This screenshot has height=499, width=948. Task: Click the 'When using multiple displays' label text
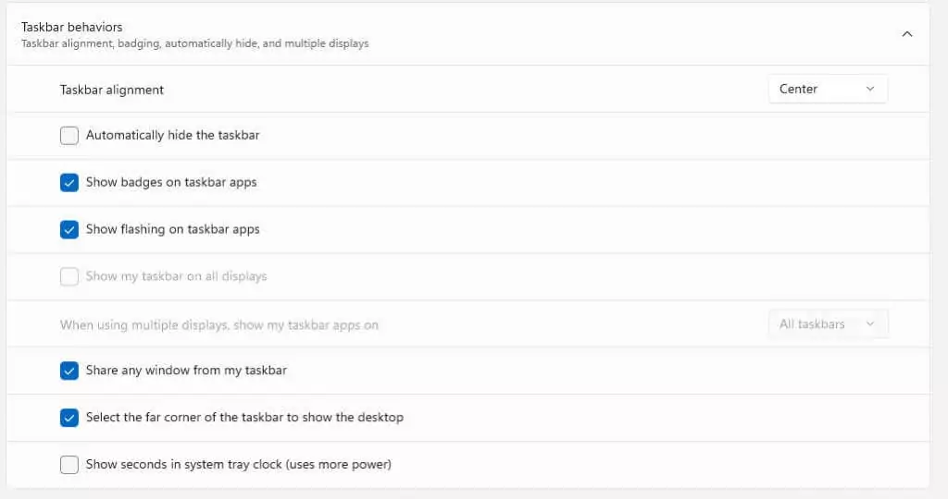coord(218,325)
